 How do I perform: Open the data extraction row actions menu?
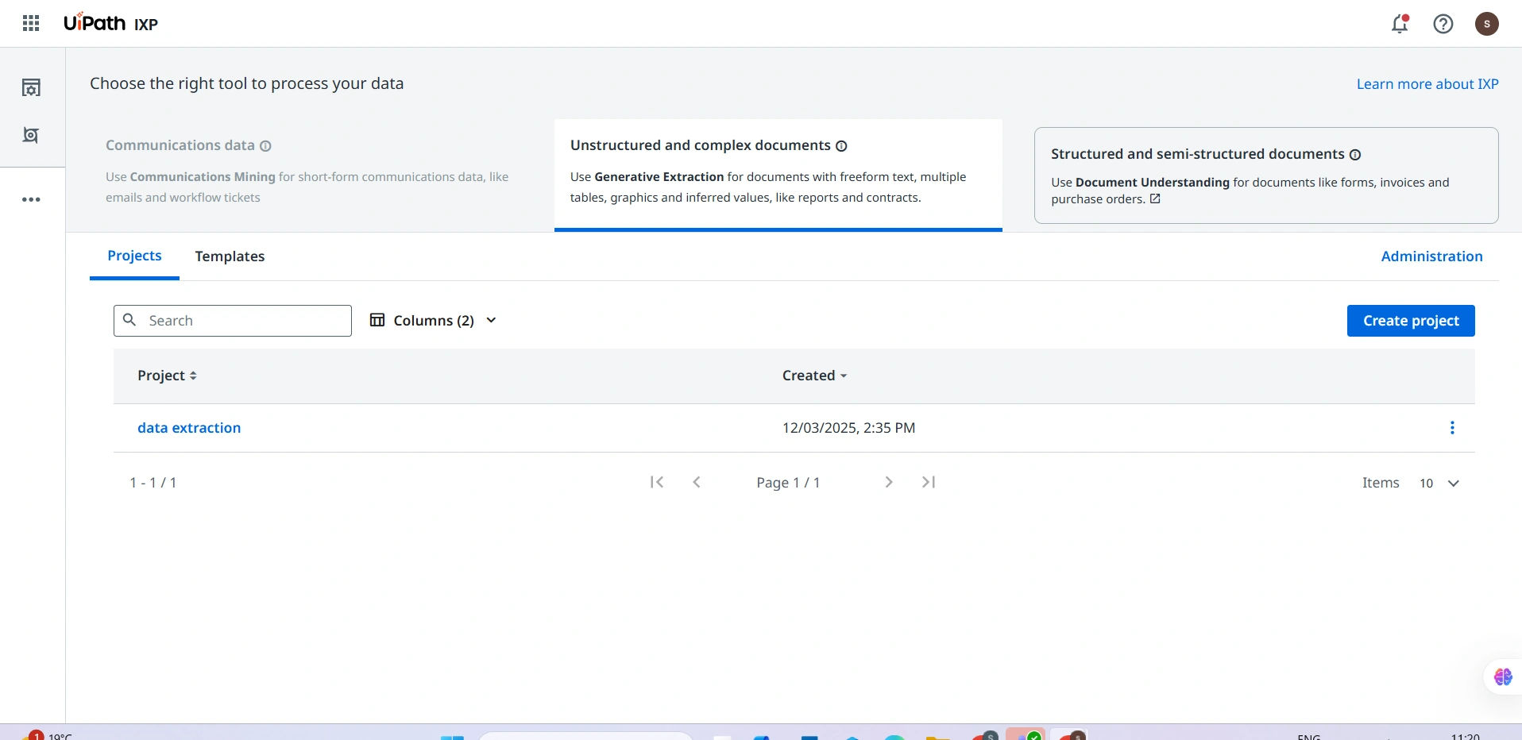1452,428
